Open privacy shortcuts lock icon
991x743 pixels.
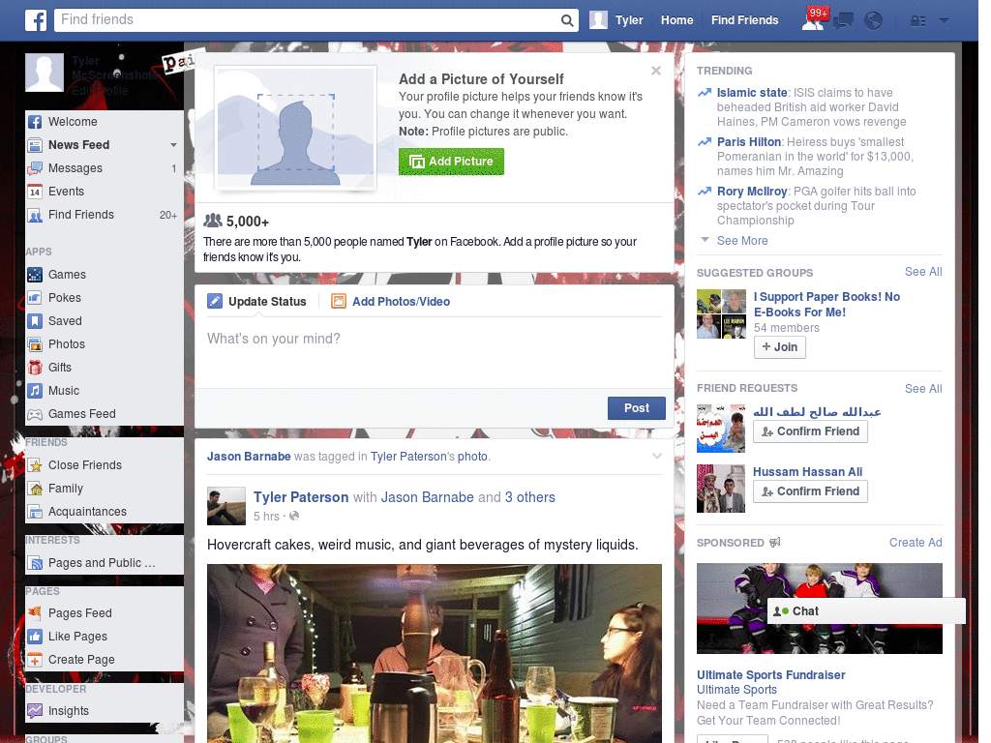pyautogui.click(x=917, y=21)
